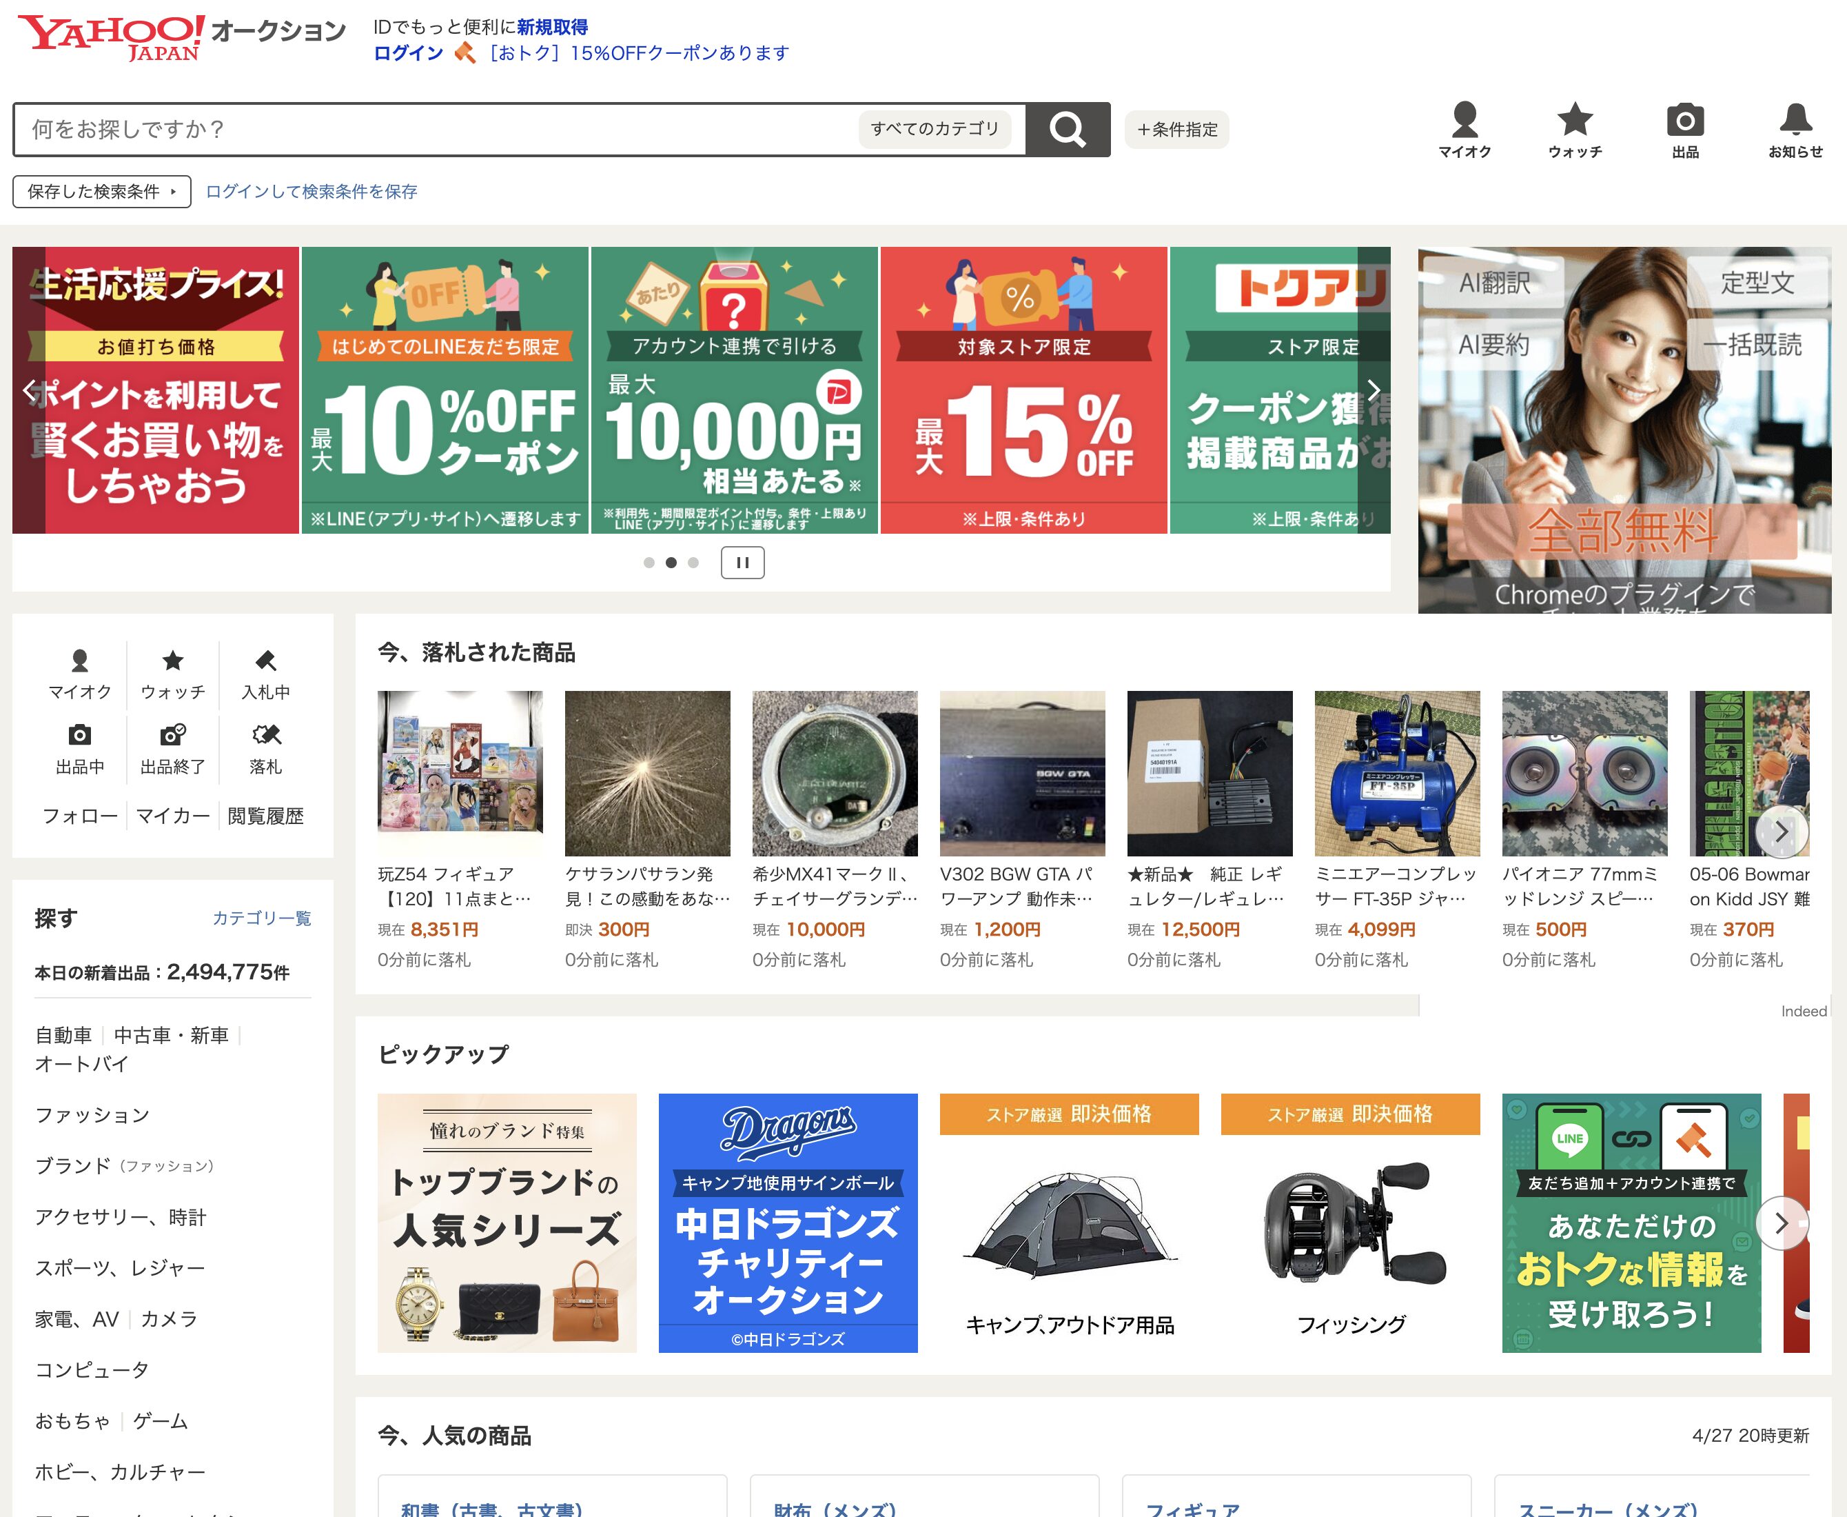Select おもちゃ category
Viewport: 1847px width, 1517px height.
tap(72, 1421)
